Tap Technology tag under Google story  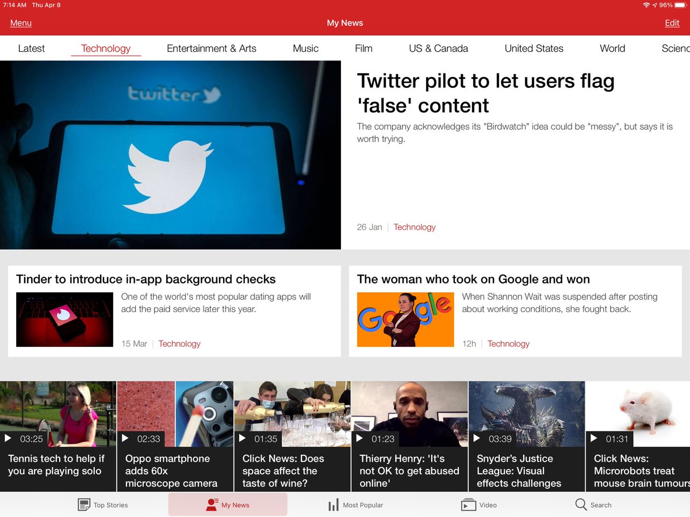tap(508, 344)
